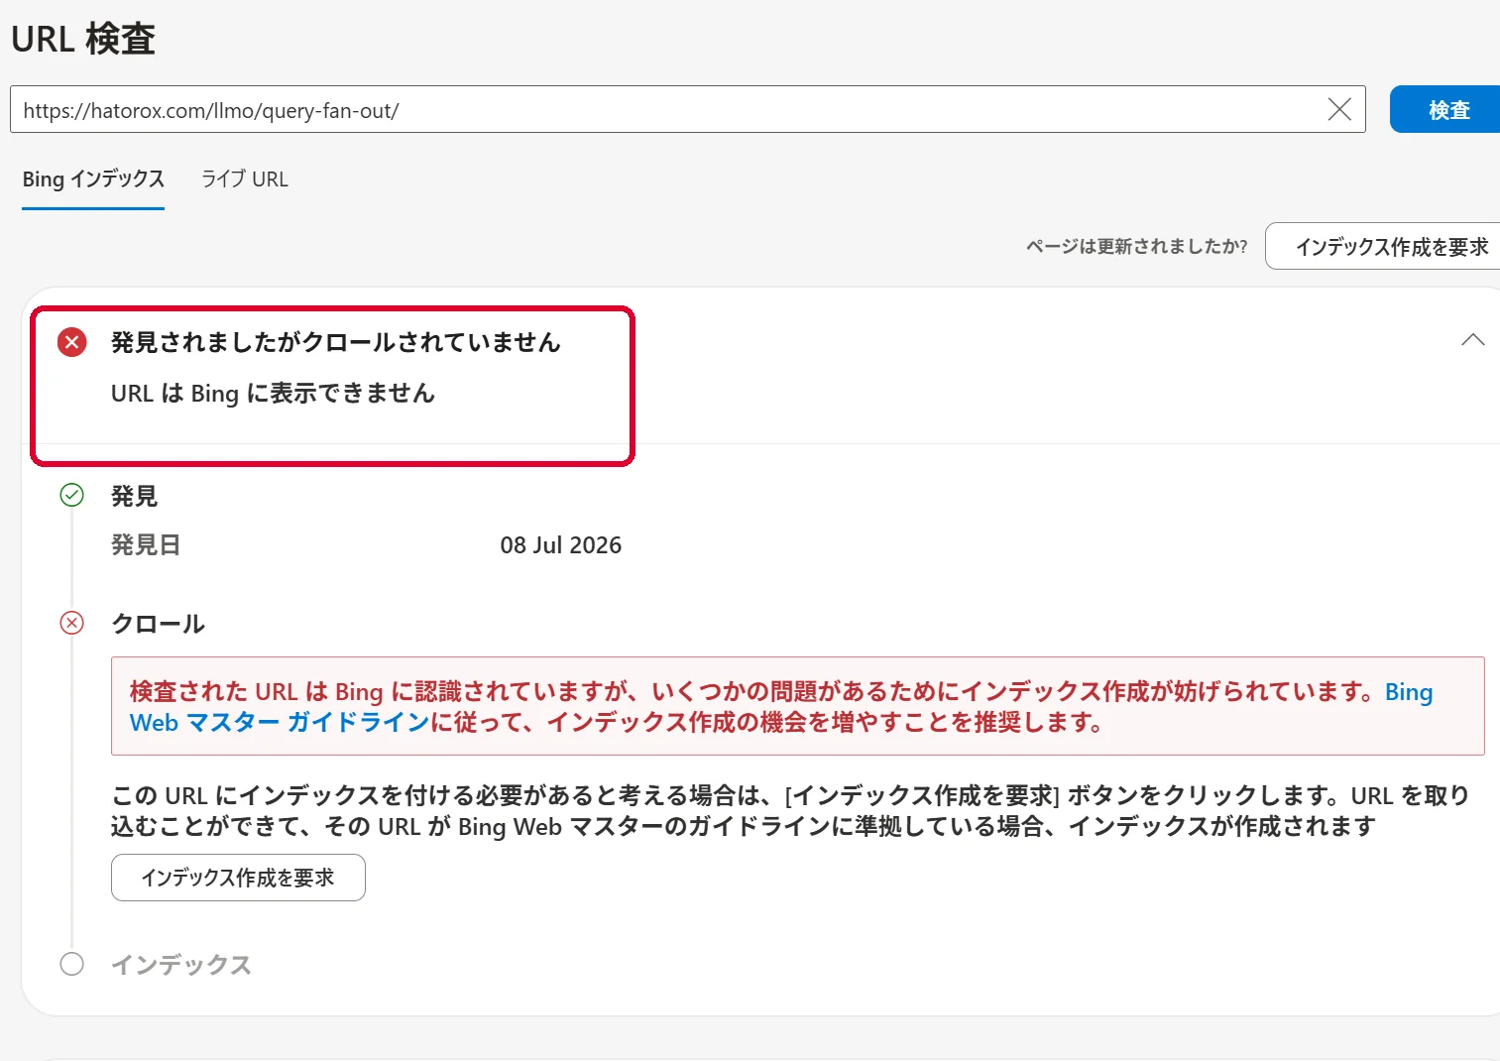Click the greyed インデックス step heading
The width and height of the screenshot is (1500, 1061).
click(181, 965)
